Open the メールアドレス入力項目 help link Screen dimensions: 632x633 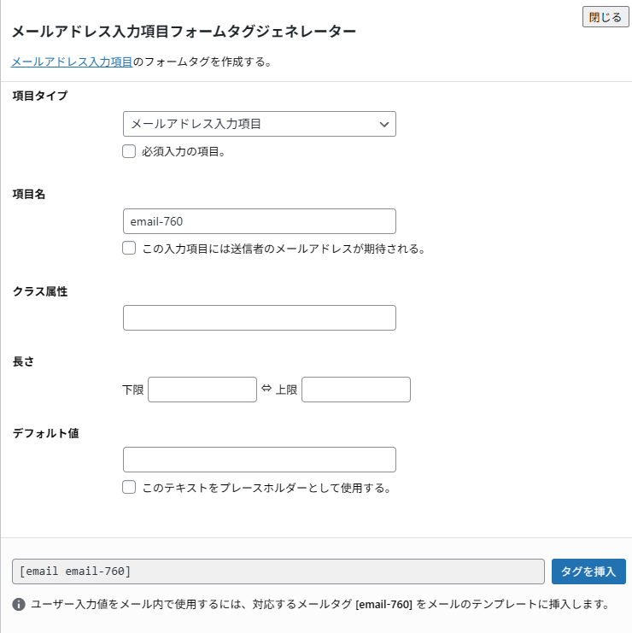72,62
